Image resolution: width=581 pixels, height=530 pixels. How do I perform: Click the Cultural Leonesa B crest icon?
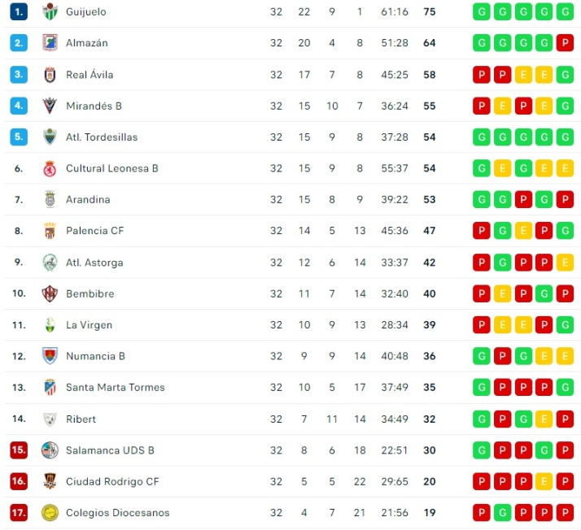point(50,168)
